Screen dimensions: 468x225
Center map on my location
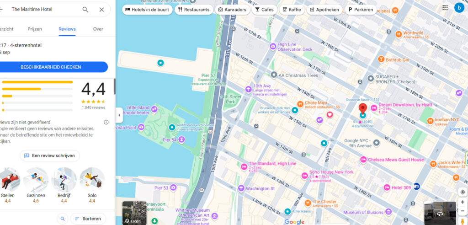point(463,192)
